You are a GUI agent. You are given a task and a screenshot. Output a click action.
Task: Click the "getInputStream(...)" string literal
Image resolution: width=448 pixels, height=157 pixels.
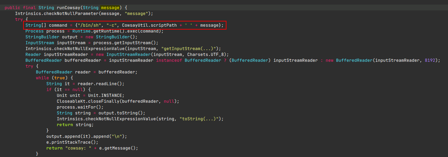pos(189,49)
